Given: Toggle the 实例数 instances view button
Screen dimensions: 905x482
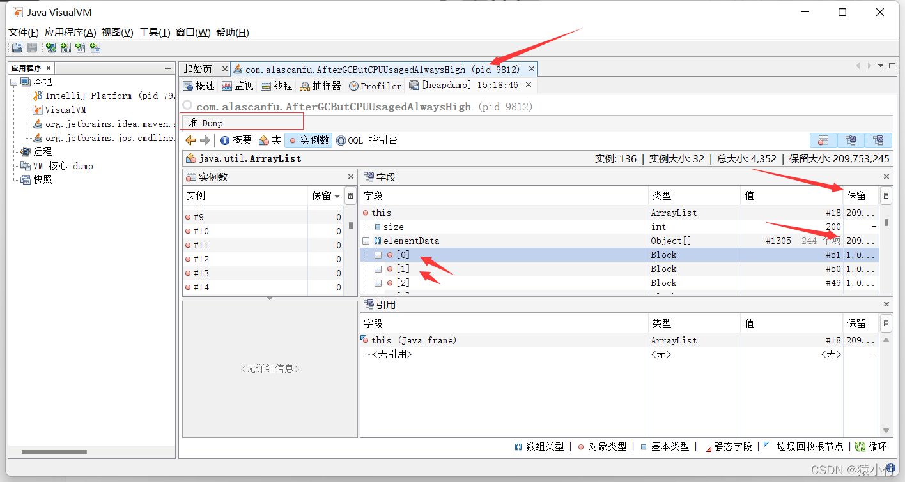Looking at the screenshot, I should pyautogui.click(x=309, y=140).
